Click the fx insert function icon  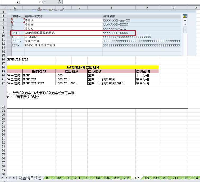(x=60, y=2)
